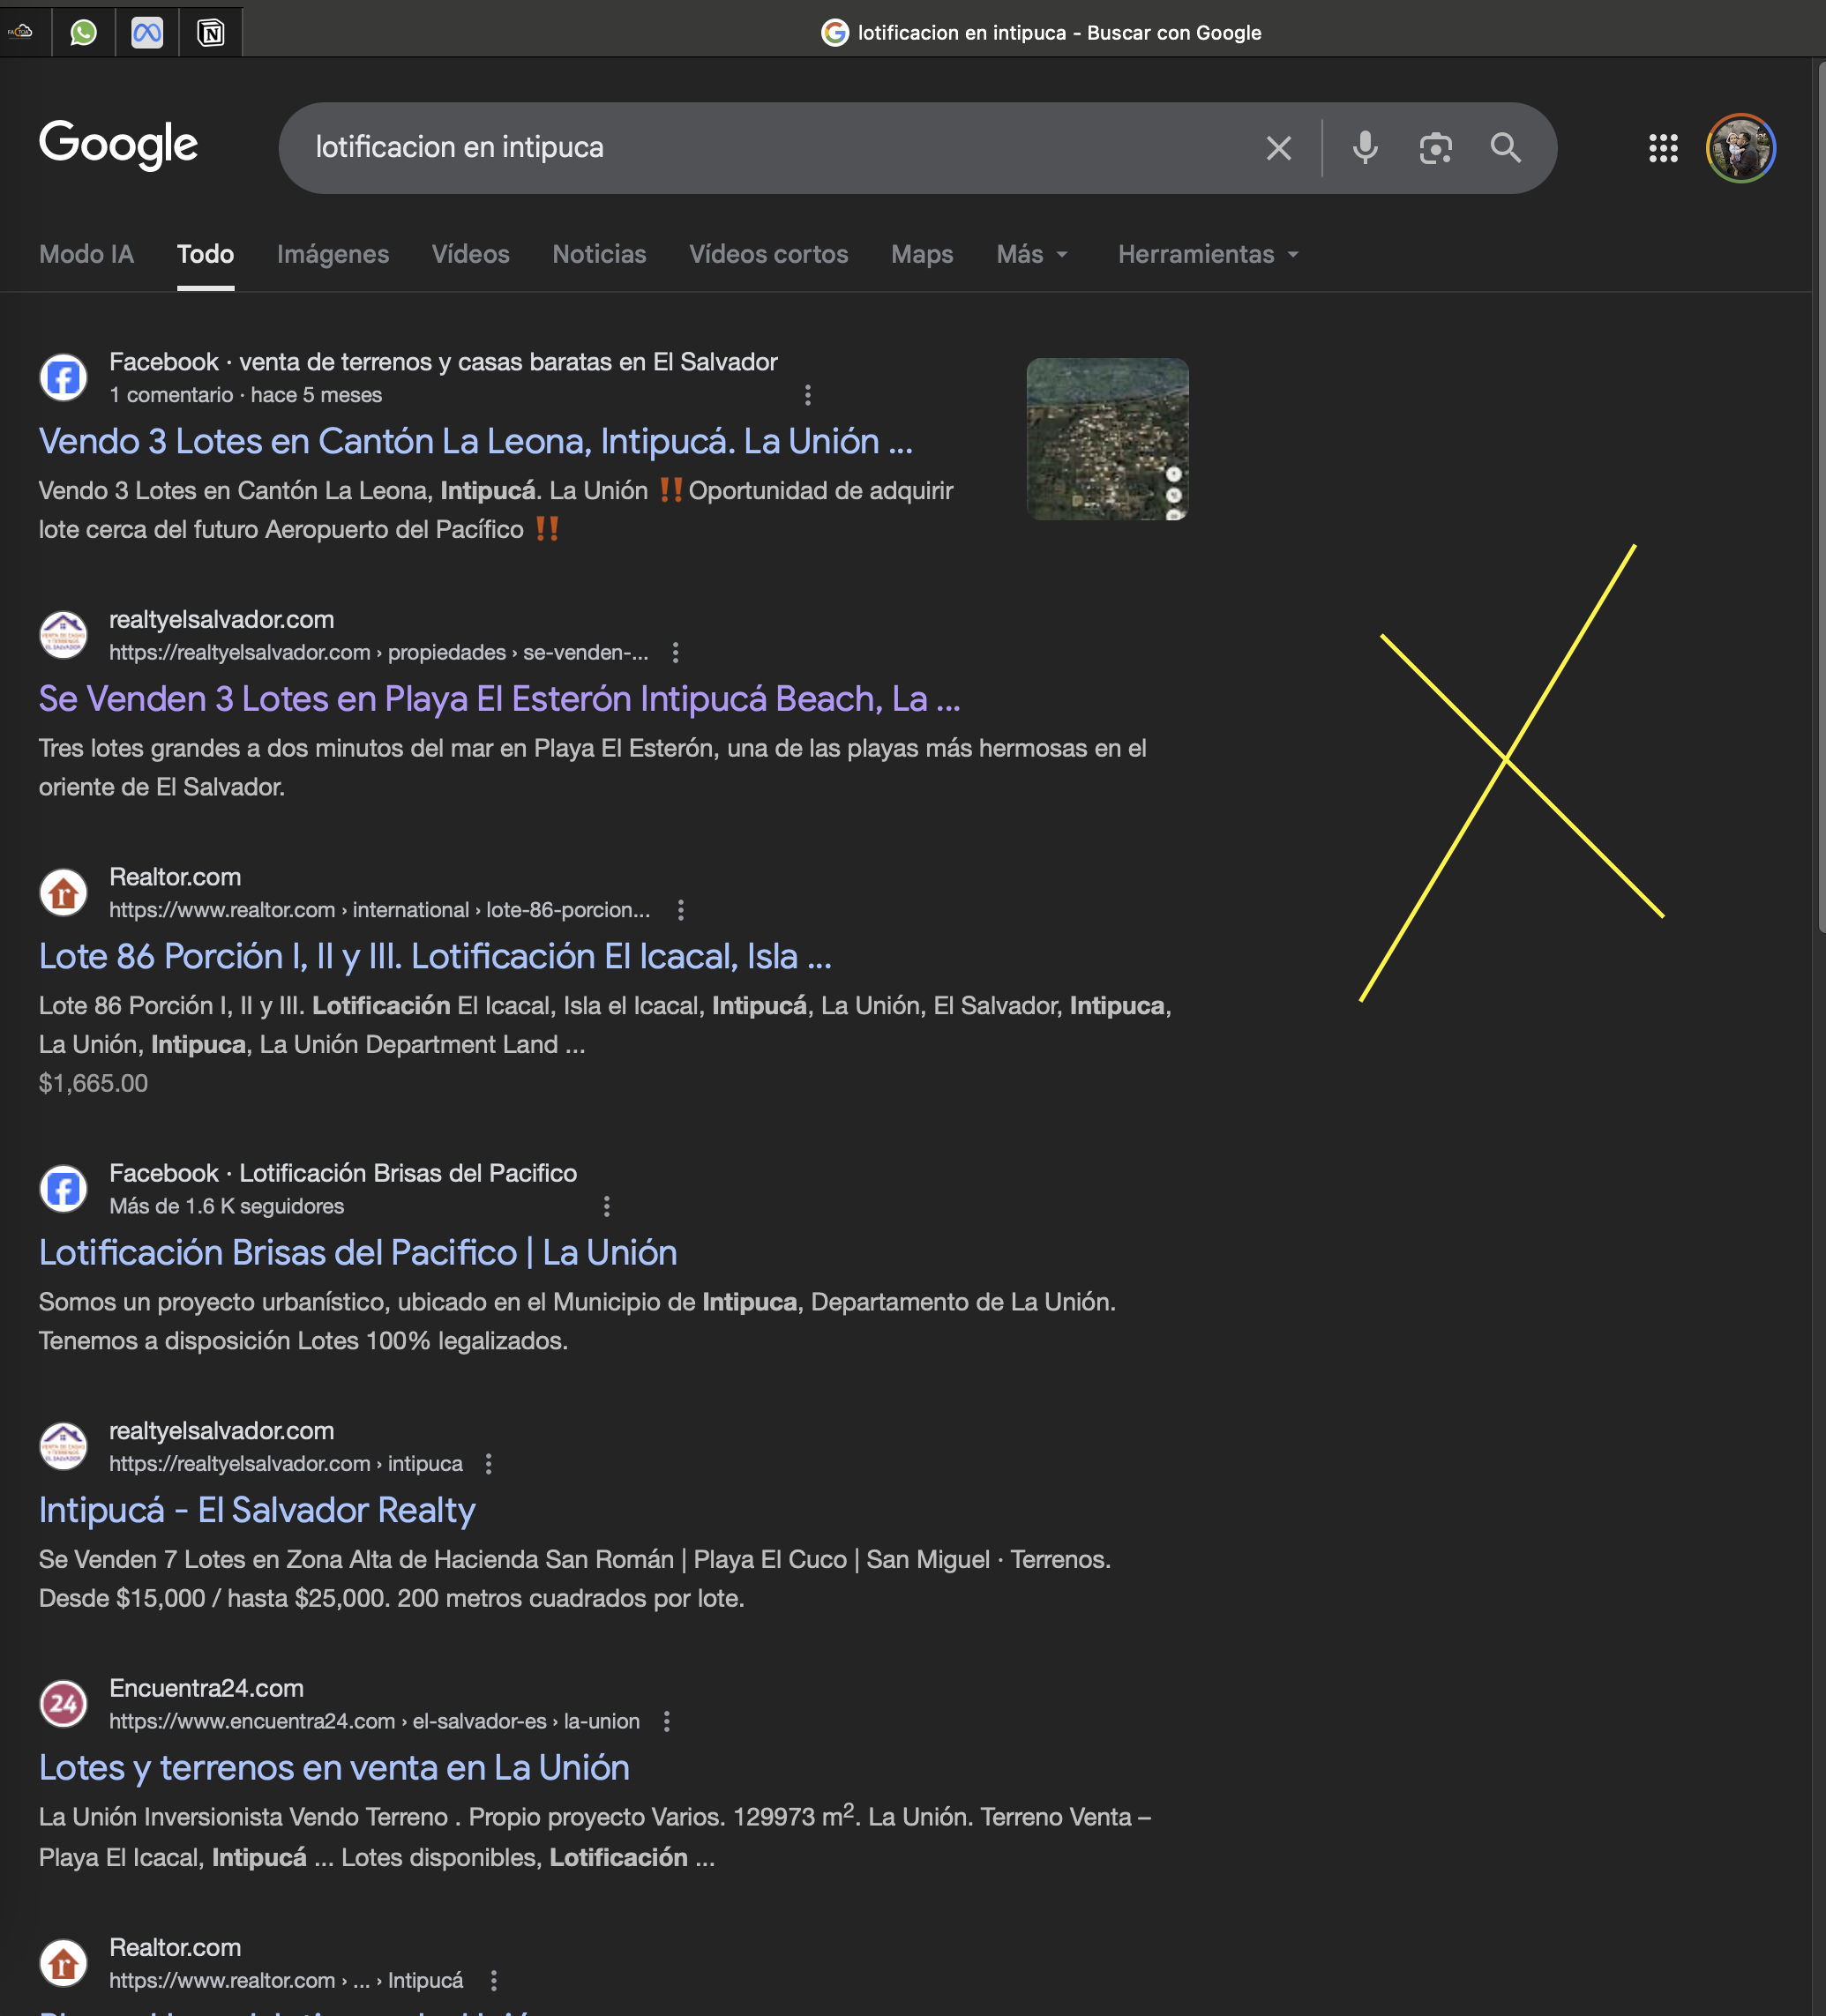This screenshot has height=2016, width=1826.
Task: Clear the search box with the X
Action: [1278, 148]
